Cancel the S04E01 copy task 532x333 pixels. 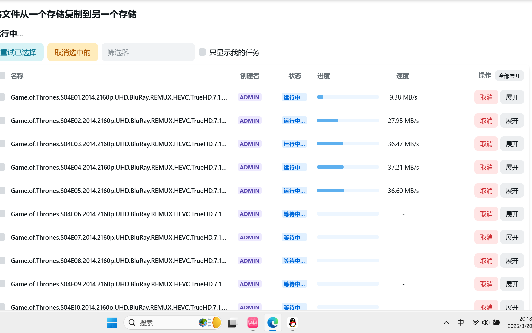[x=486, y=97]
